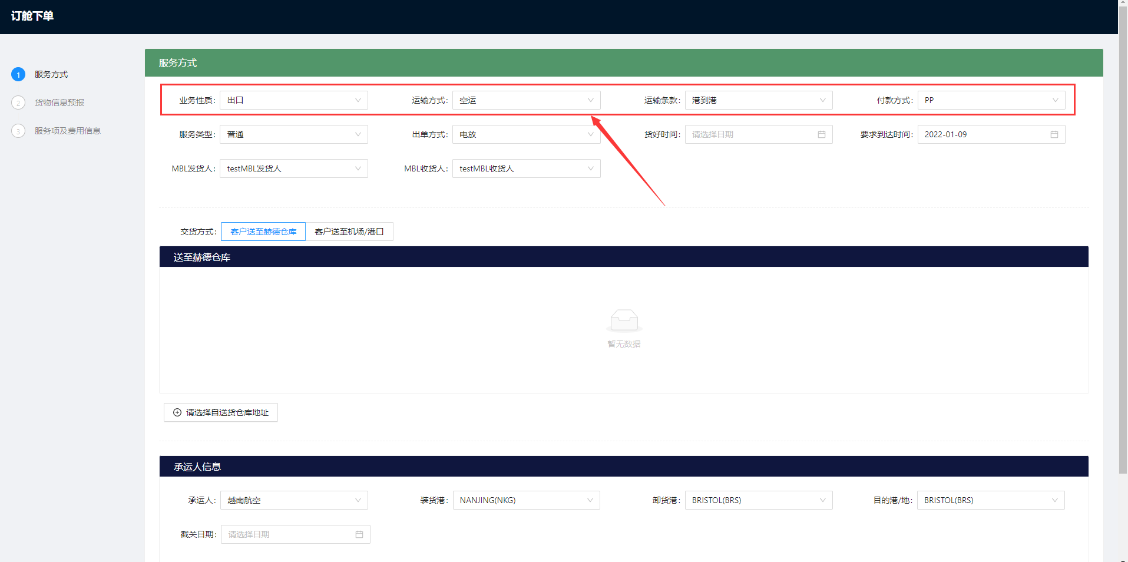1128x562 pixels.
Task: Open the 业务性质 dropdown
Action: coord(293,100)
